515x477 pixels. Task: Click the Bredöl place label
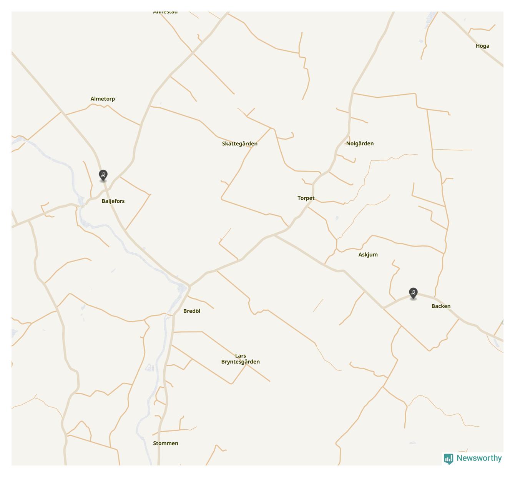[192, 311]
